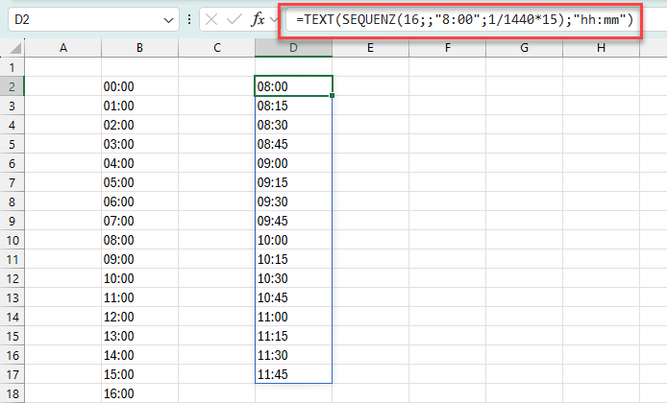Viewport: 667px width, 403px height.
Task: Click the Select All corner triangle
Action: 12,48
